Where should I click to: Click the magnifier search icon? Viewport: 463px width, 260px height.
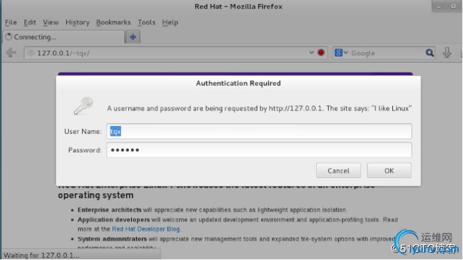point(430,53)
